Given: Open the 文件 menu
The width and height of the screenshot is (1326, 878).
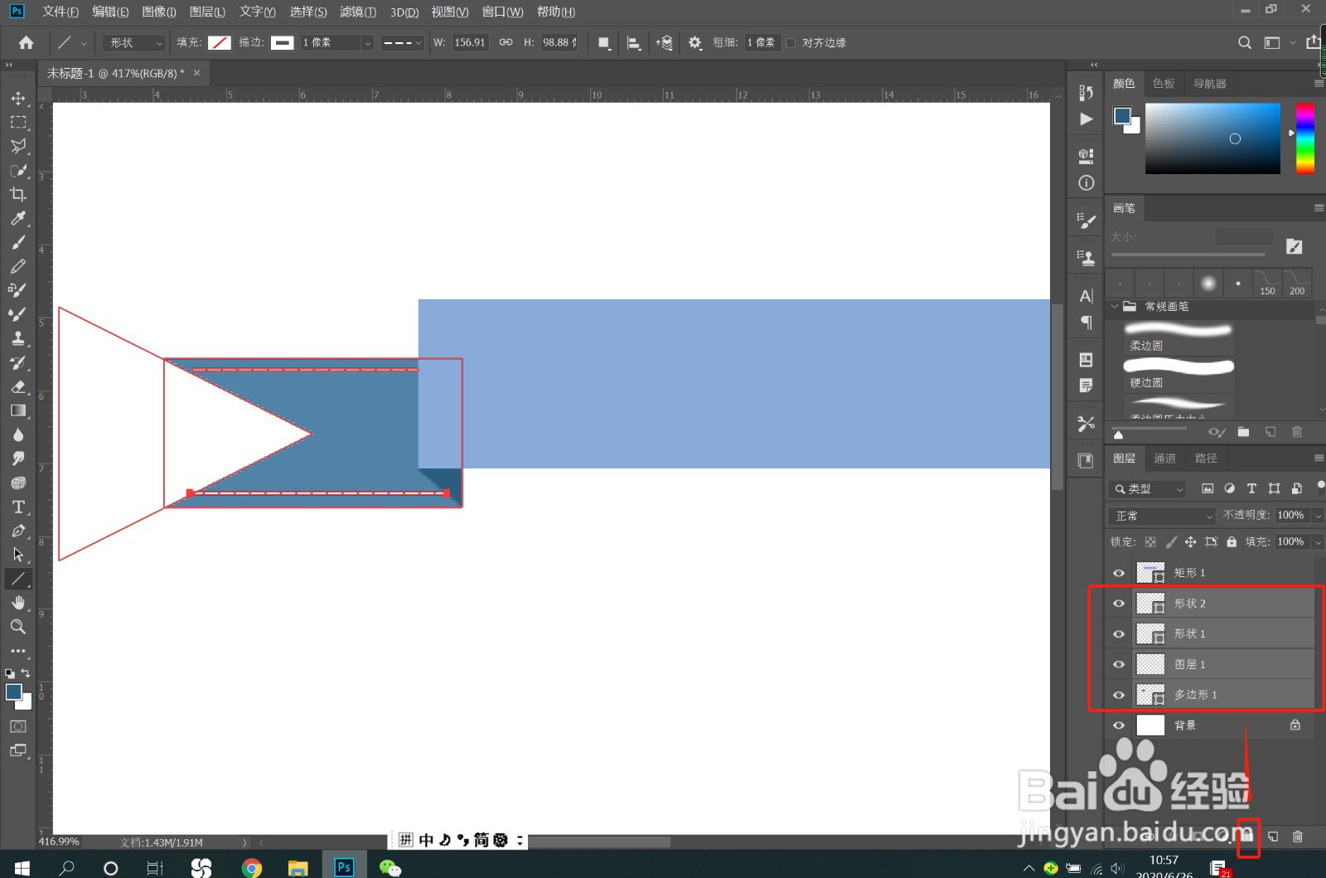Looking at the screenshot, I should point(60,12).
